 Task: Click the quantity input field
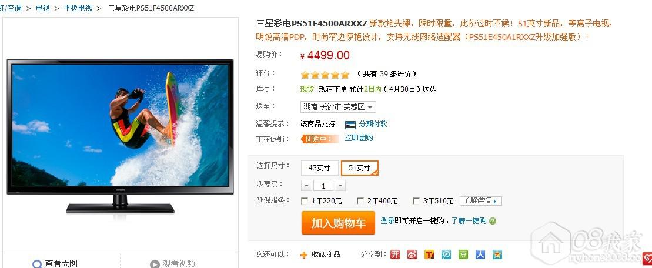click(x=323, y=185)
